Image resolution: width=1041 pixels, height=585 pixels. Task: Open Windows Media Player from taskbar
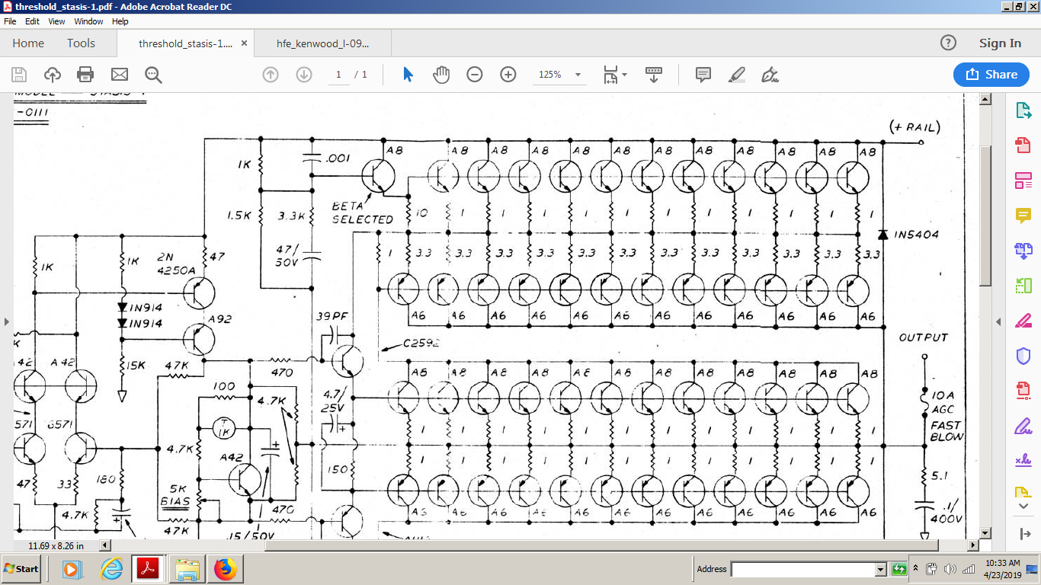(x=71, y=569)
